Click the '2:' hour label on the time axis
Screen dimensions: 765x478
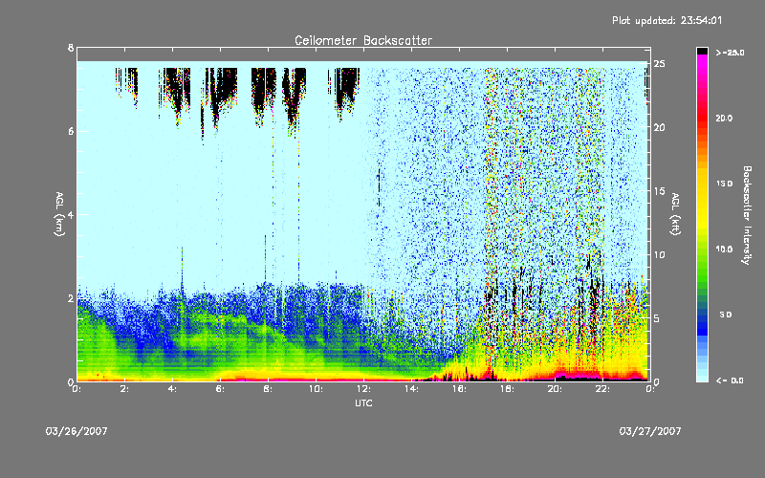coord(125,389)
